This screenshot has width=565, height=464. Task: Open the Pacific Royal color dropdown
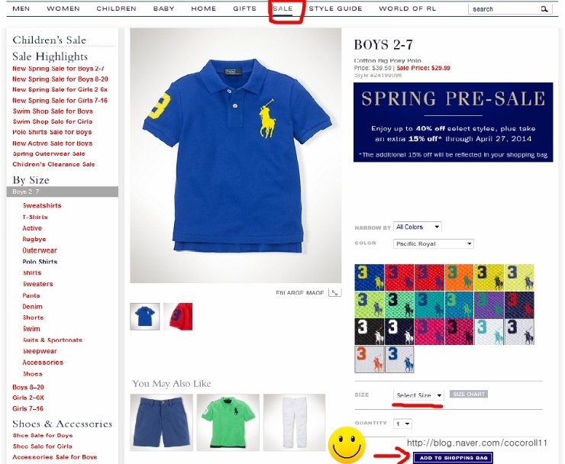point(434,244)
